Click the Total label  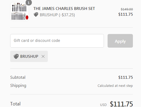[x=15, y=104]
